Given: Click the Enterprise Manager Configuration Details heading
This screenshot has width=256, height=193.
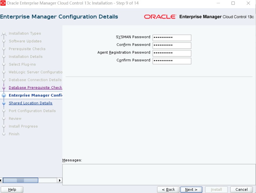Looking at the screenshot, I should pos(59,17).
